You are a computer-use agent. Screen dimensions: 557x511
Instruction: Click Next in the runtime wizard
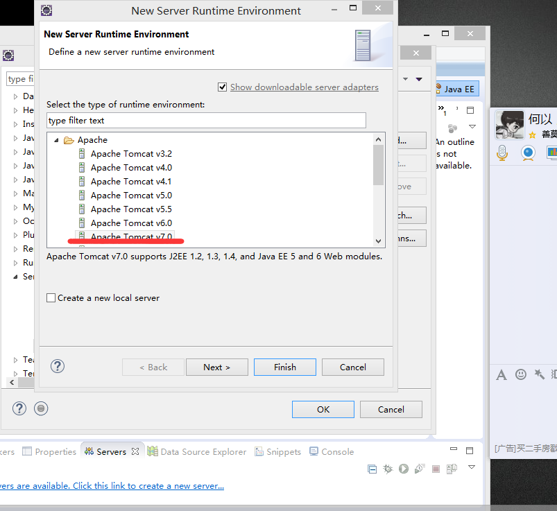tap(216, 367)
